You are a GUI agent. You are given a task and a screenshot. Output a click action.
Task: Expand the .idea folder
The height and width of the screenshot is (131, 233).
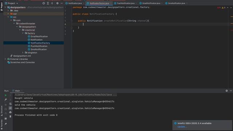tap(8, 11)
